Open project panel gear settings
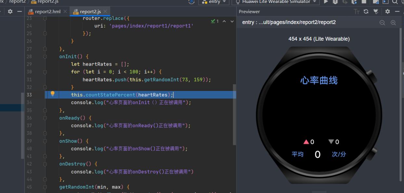The image size is (404, 193). (10, 12)
